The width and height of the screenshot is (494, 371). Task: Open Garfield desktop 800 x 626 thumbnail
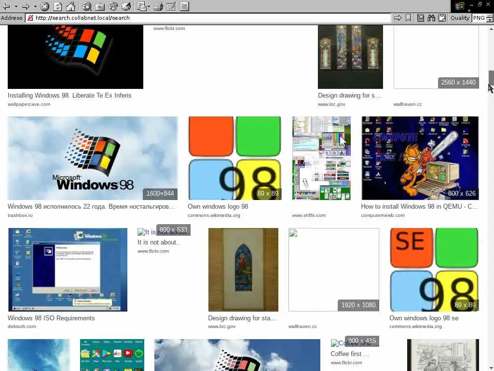420,158
